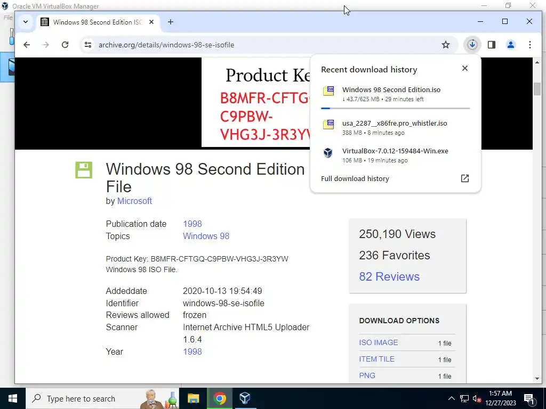
Task: Click the Chrome taskbar icon
Action: (219, 398)
